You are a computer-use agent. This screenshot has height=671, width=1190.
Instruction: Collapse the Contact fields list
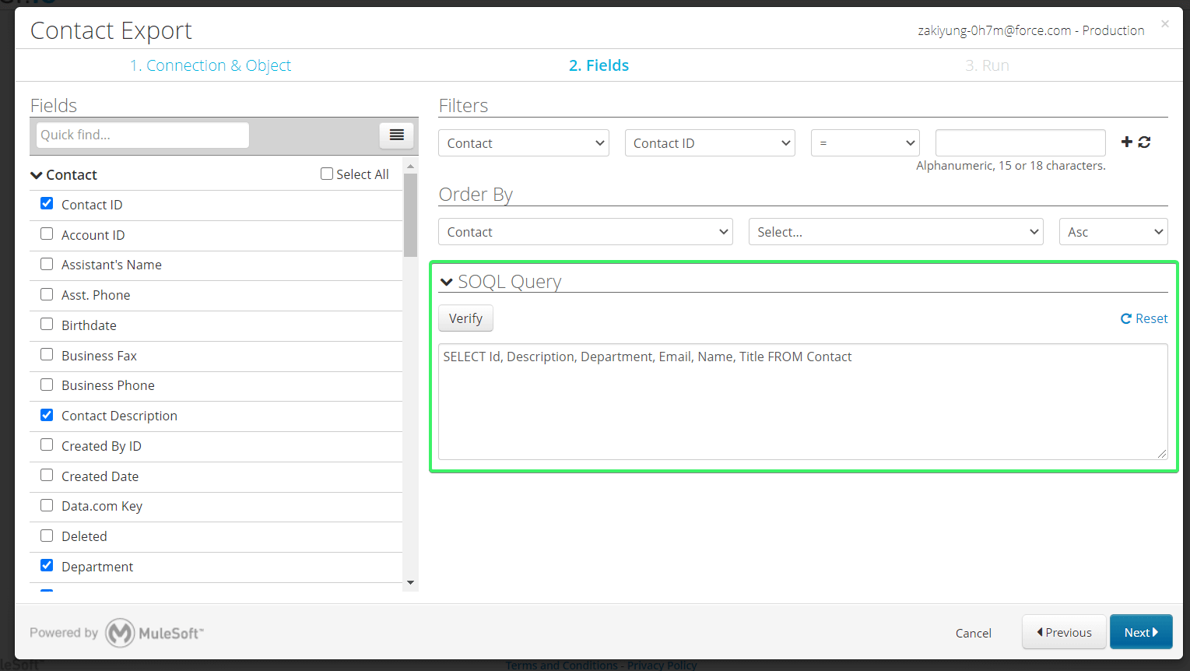click(x=36, y=174)
